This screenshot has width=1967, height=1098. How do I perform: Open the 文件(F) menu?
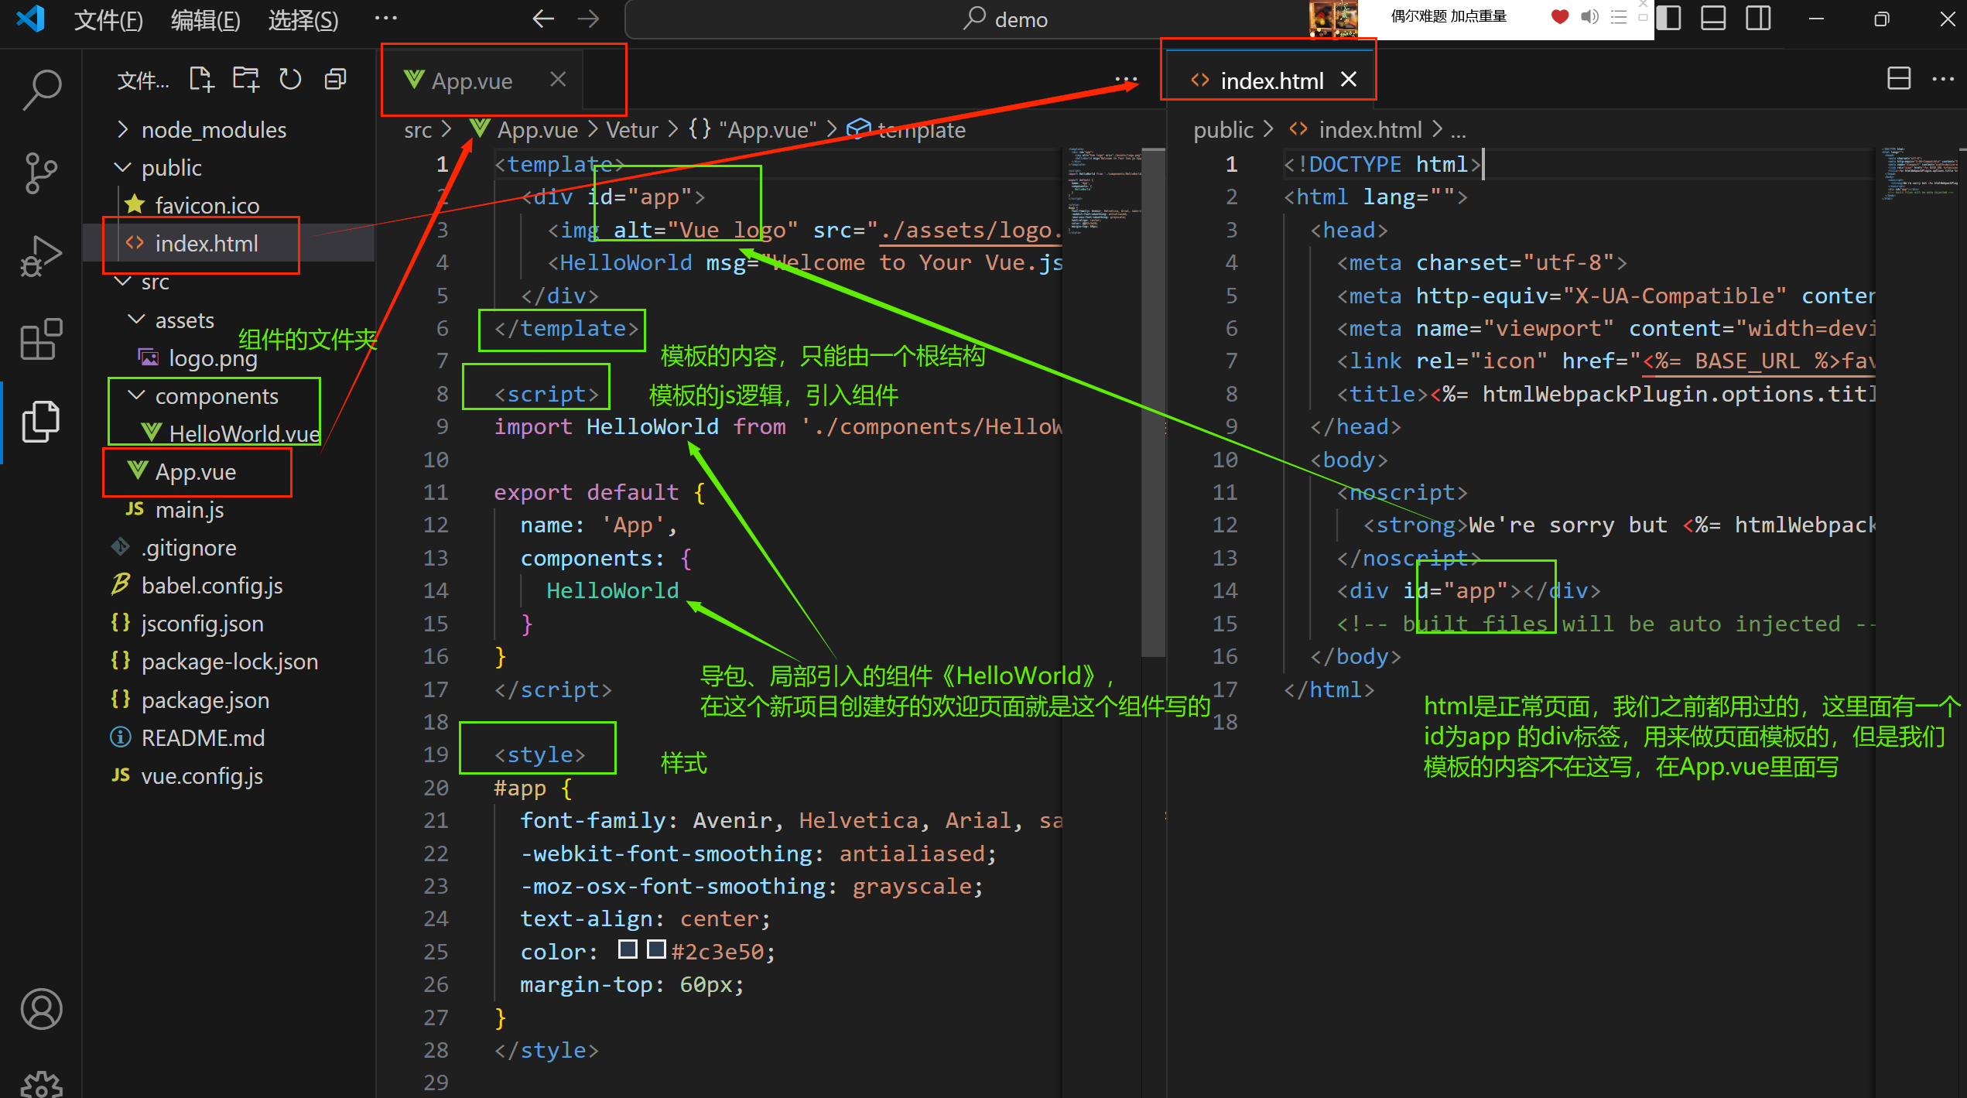[x=108, y=20]
